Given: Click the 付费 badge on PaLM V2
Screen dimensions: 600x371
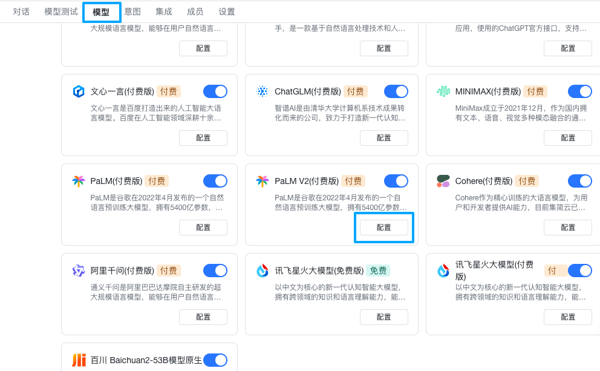Looking at the screenshot, I should [x=353, y=181].
